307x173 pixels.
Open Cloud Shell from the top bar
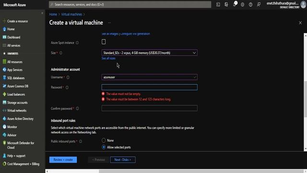[x=218, y=4]
